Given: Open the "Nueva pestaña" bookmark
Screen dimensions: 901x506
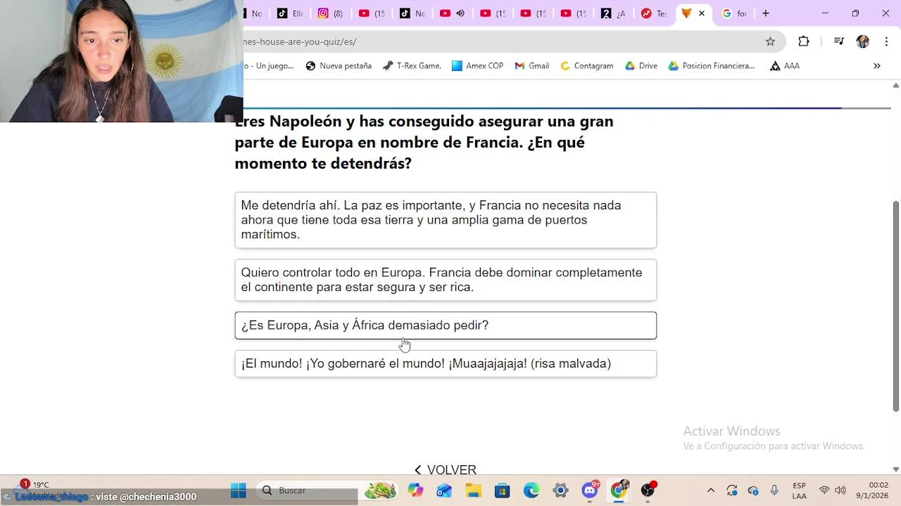Looking at the screenshot, I should point(339,66).
